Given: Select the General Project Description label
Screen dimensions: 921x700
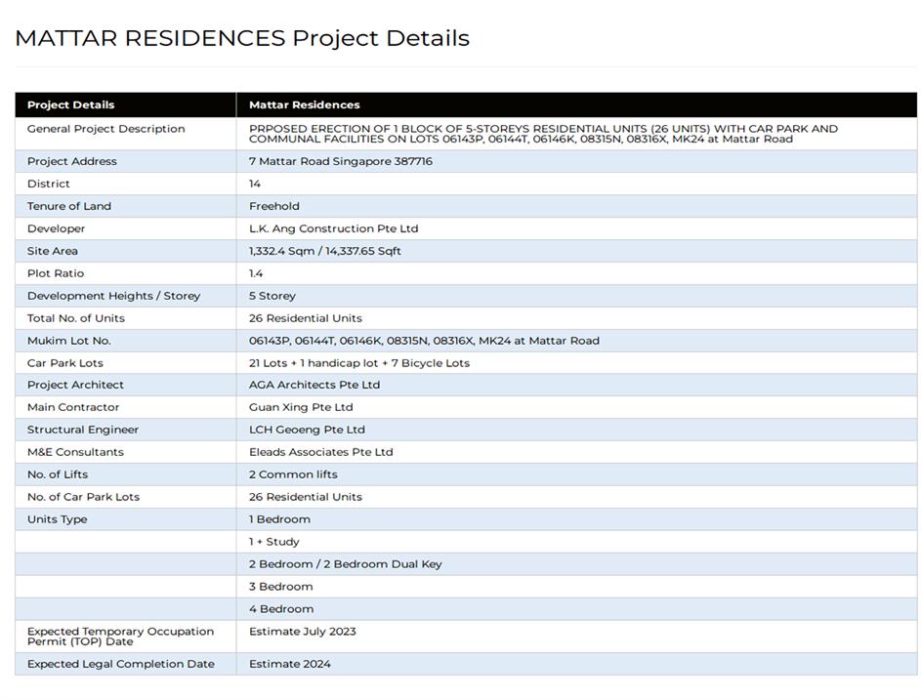Looking at the screenshot, I should point(105,129).
